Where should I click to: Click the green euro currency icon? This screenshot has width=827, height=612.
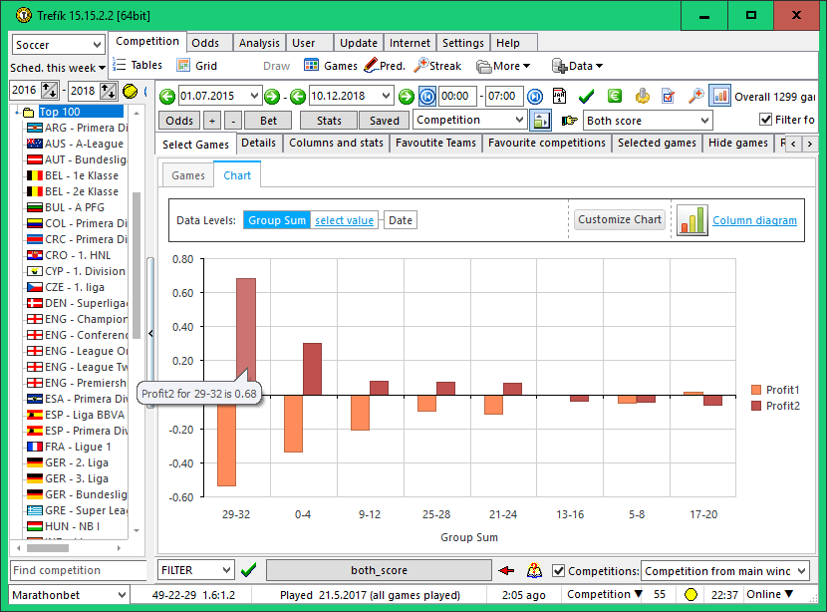point(615,97)
